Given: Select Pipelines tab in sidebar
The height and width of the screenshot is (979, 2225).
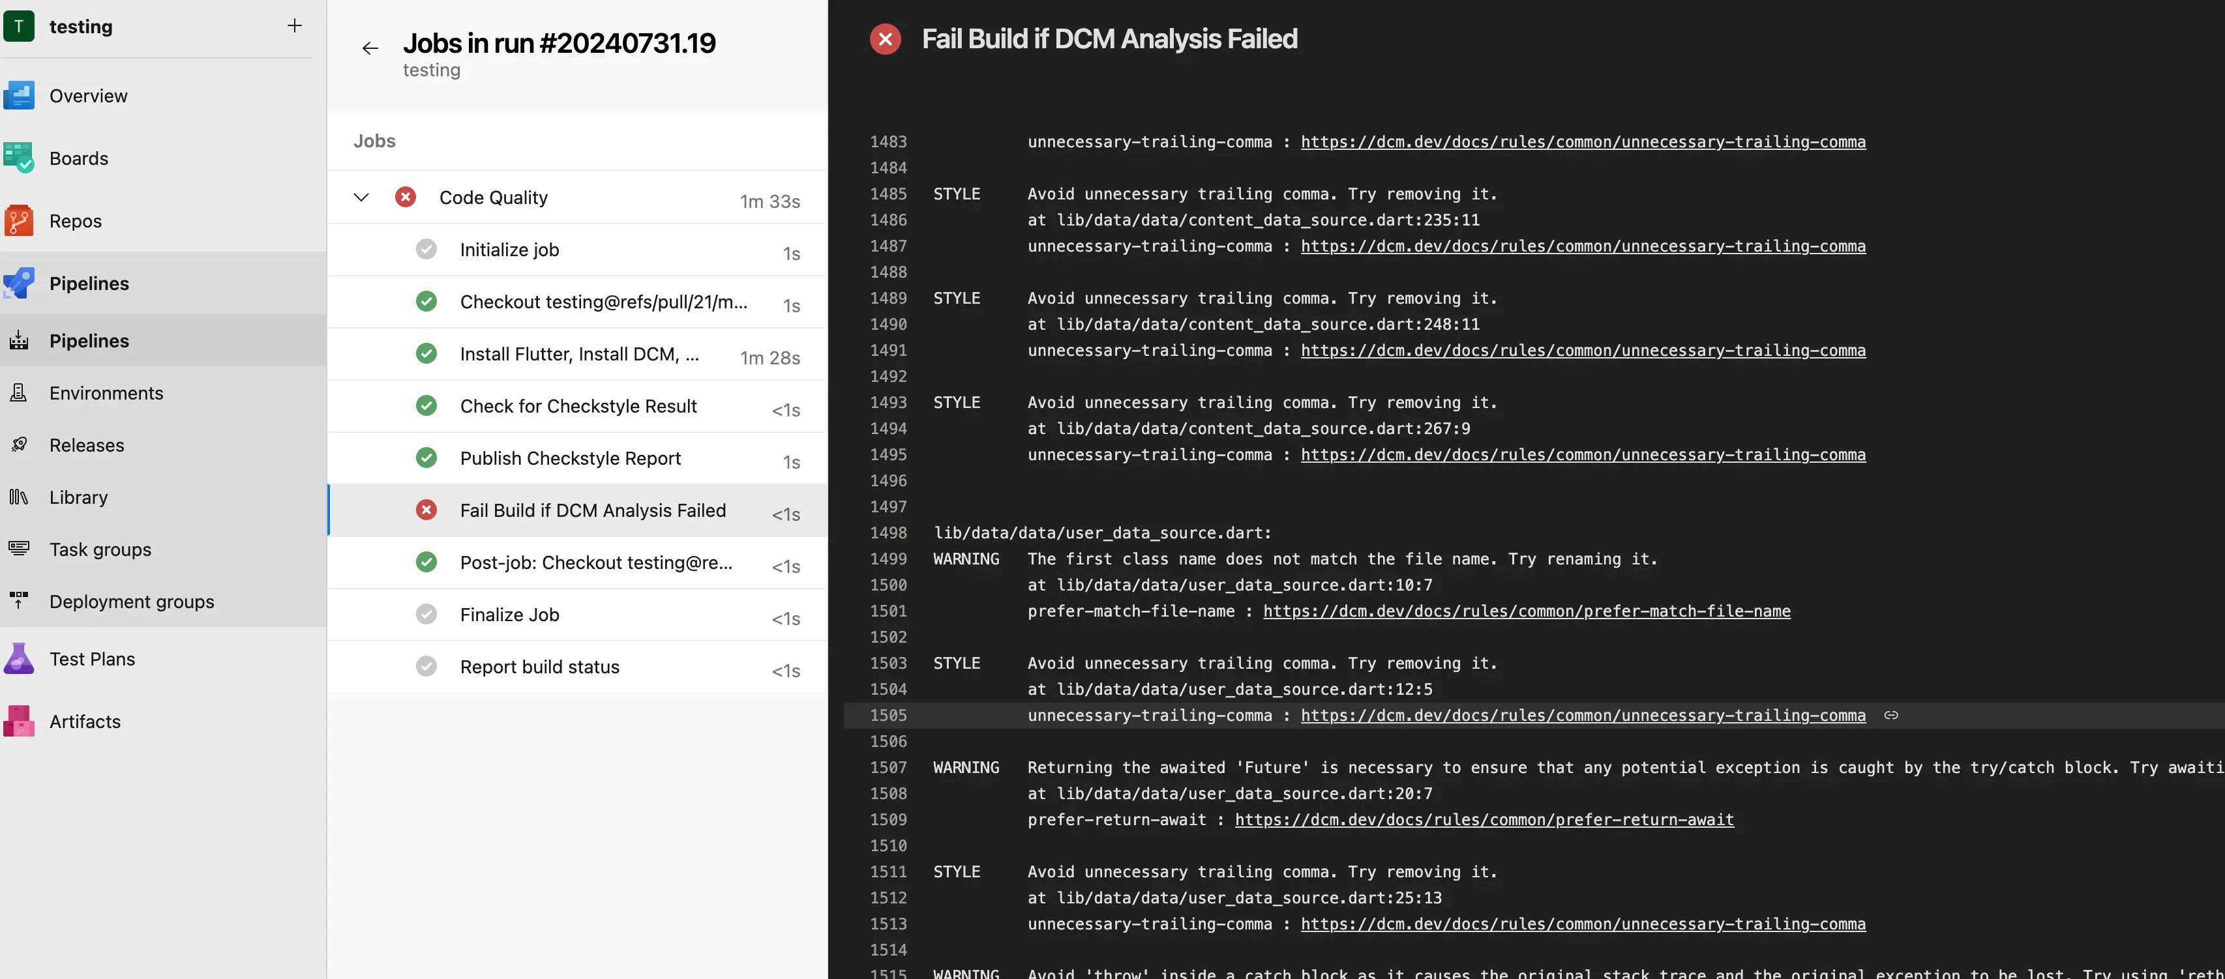Looking at the screenshot, I should pos(88,284).
